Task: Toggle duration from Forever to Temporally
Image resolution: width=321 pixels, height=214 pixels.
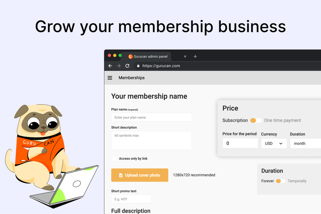Action: point(280,181)
